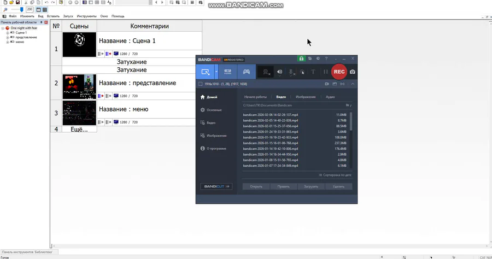Click the Удалить button in Bandicam
The image size is (492, 259).
click(338, 186)
